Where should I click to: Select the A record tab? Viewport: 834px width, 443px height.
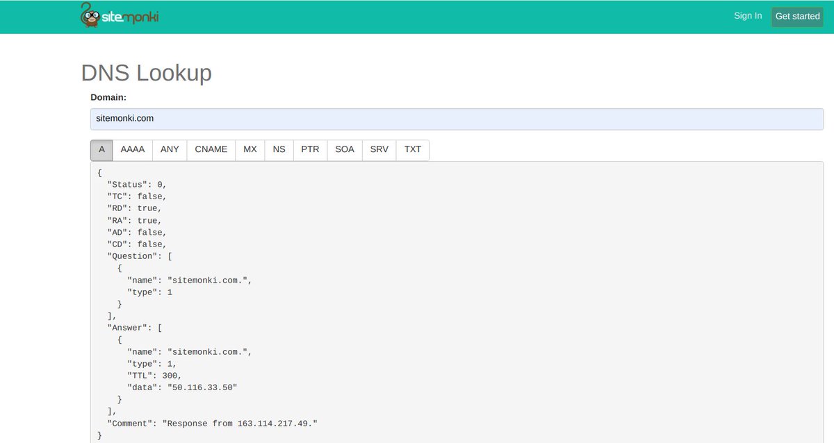[x=101, y=150]
